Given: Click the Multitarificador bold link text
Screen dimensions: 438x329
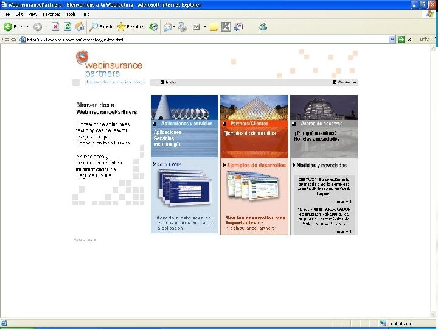Looking at the screenshot, I should click(x=92, y=169).
